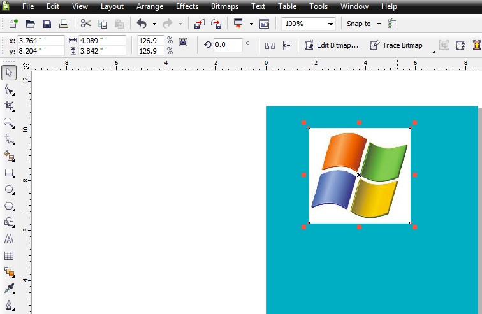Click the rotation angle field 0.0

(228, 45)
